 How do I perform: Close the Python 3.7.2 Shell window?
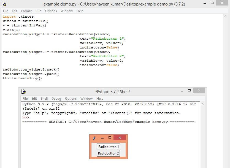coord(199,91)
